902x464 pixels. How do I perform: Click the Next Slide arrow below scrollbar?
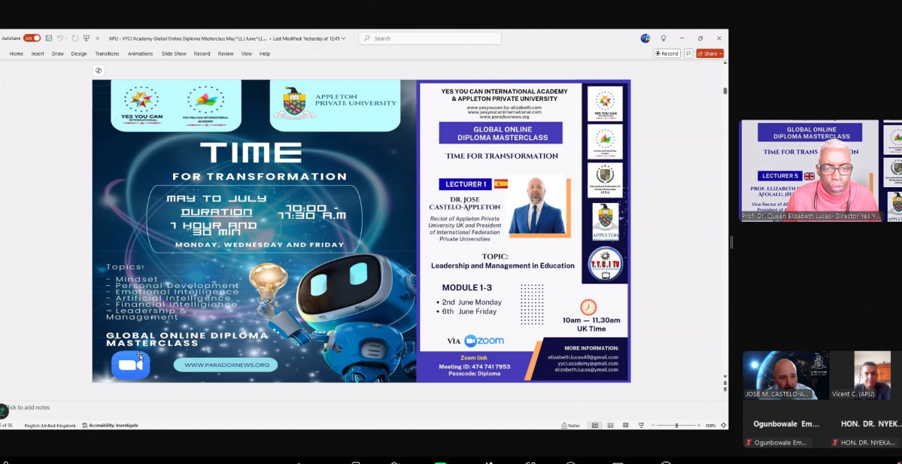725,390
